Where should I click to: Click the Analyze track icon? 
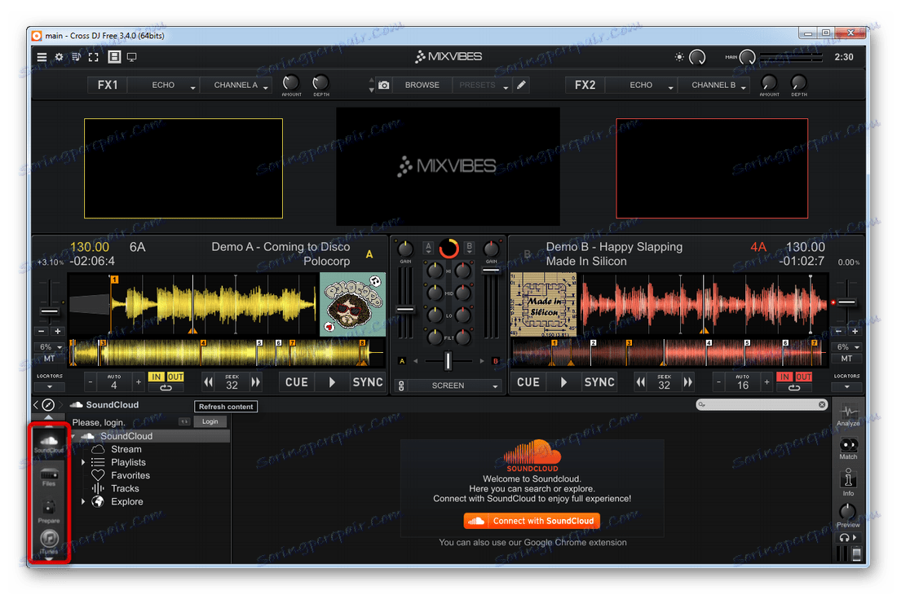pyautogui.click(x=848, y=413)
